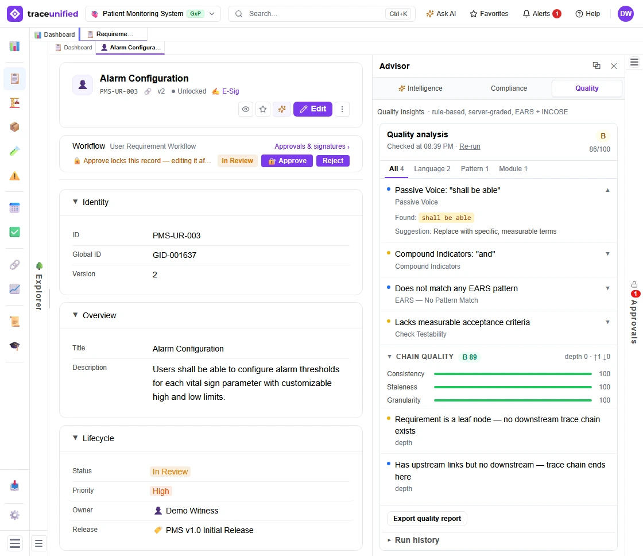
Task: Open the green test tube icon
Action: 14,152
